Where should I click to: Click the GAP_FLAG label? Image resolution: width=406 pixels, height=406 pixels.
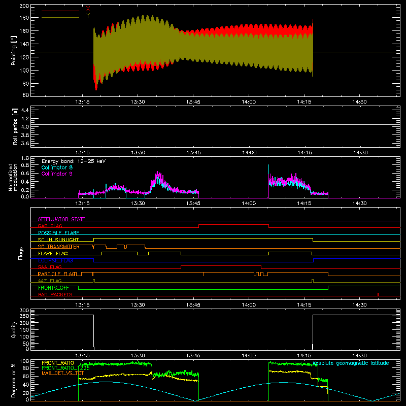tap(50, 226)
